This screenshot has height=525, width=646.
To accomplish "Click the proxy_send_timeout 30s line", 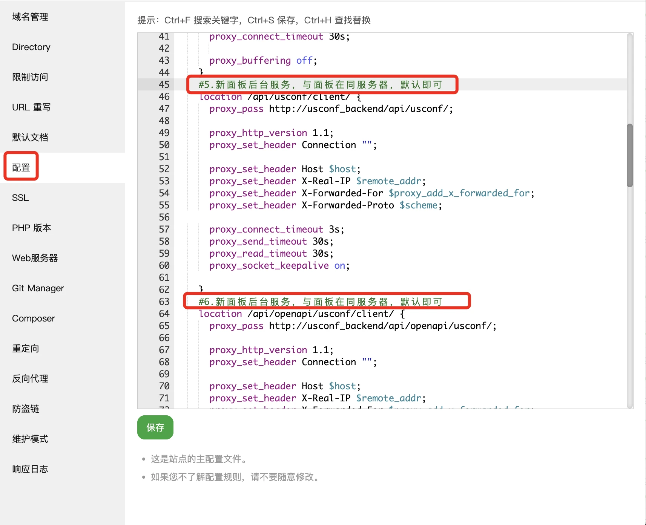I will coord(272,241).
